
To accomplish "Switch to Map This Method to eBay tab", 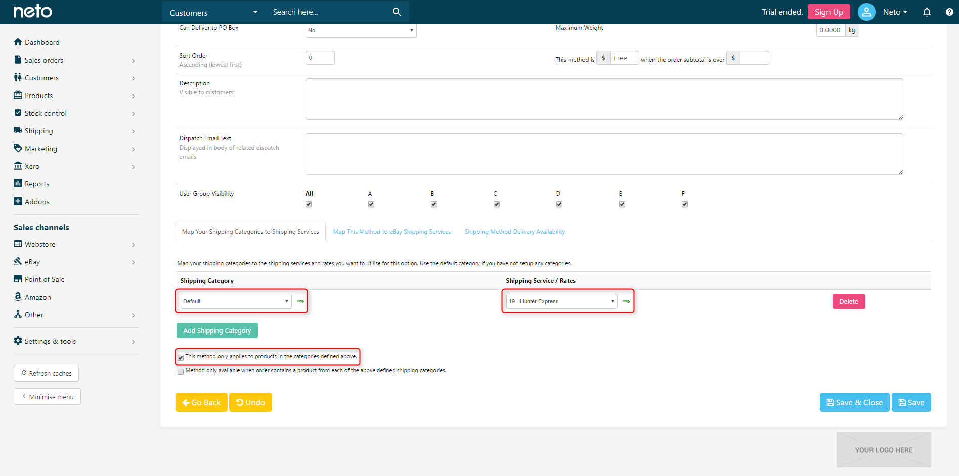I will 391,232.
